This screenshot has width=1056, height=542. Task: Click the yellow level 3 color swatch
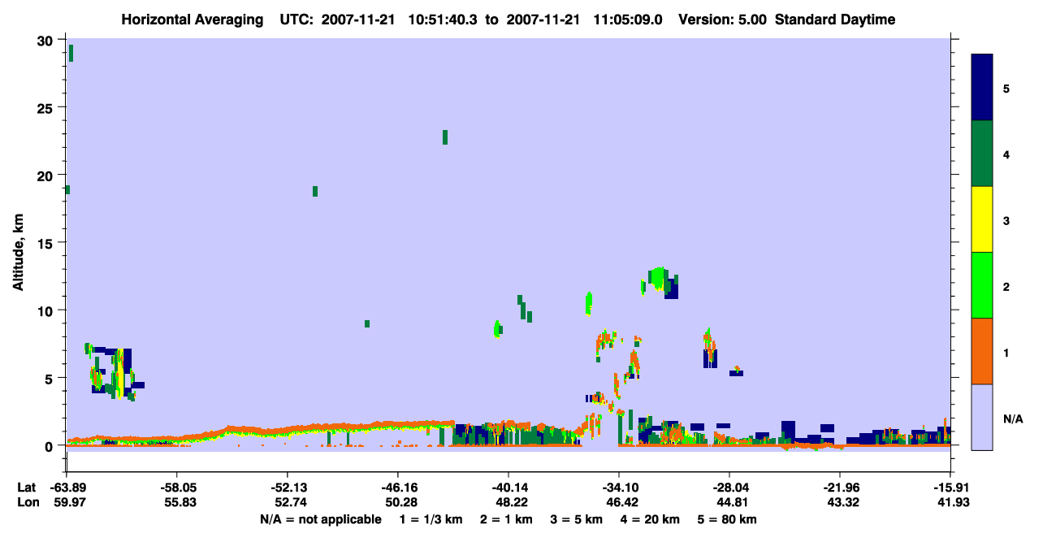tap(982, 219)
